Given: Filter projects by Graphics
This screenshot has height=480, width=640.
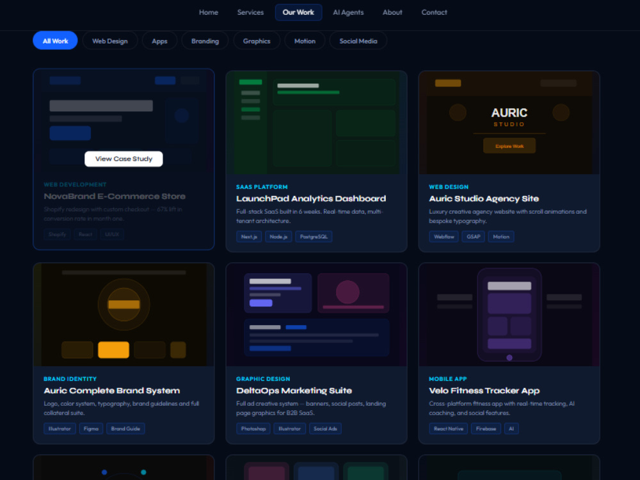Looking at the screenshot, I should (x=257, y=41).
